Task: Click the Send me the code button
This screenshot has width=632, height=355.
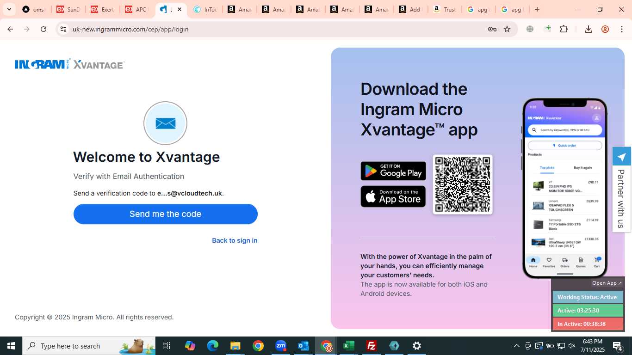Action: click(x=165, y=214)
